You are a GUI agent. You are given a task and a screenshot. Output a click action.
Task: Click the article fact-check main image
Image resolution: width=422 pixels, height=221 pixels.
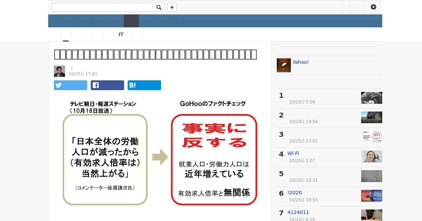pyautogui.click(x=159, y=153)
